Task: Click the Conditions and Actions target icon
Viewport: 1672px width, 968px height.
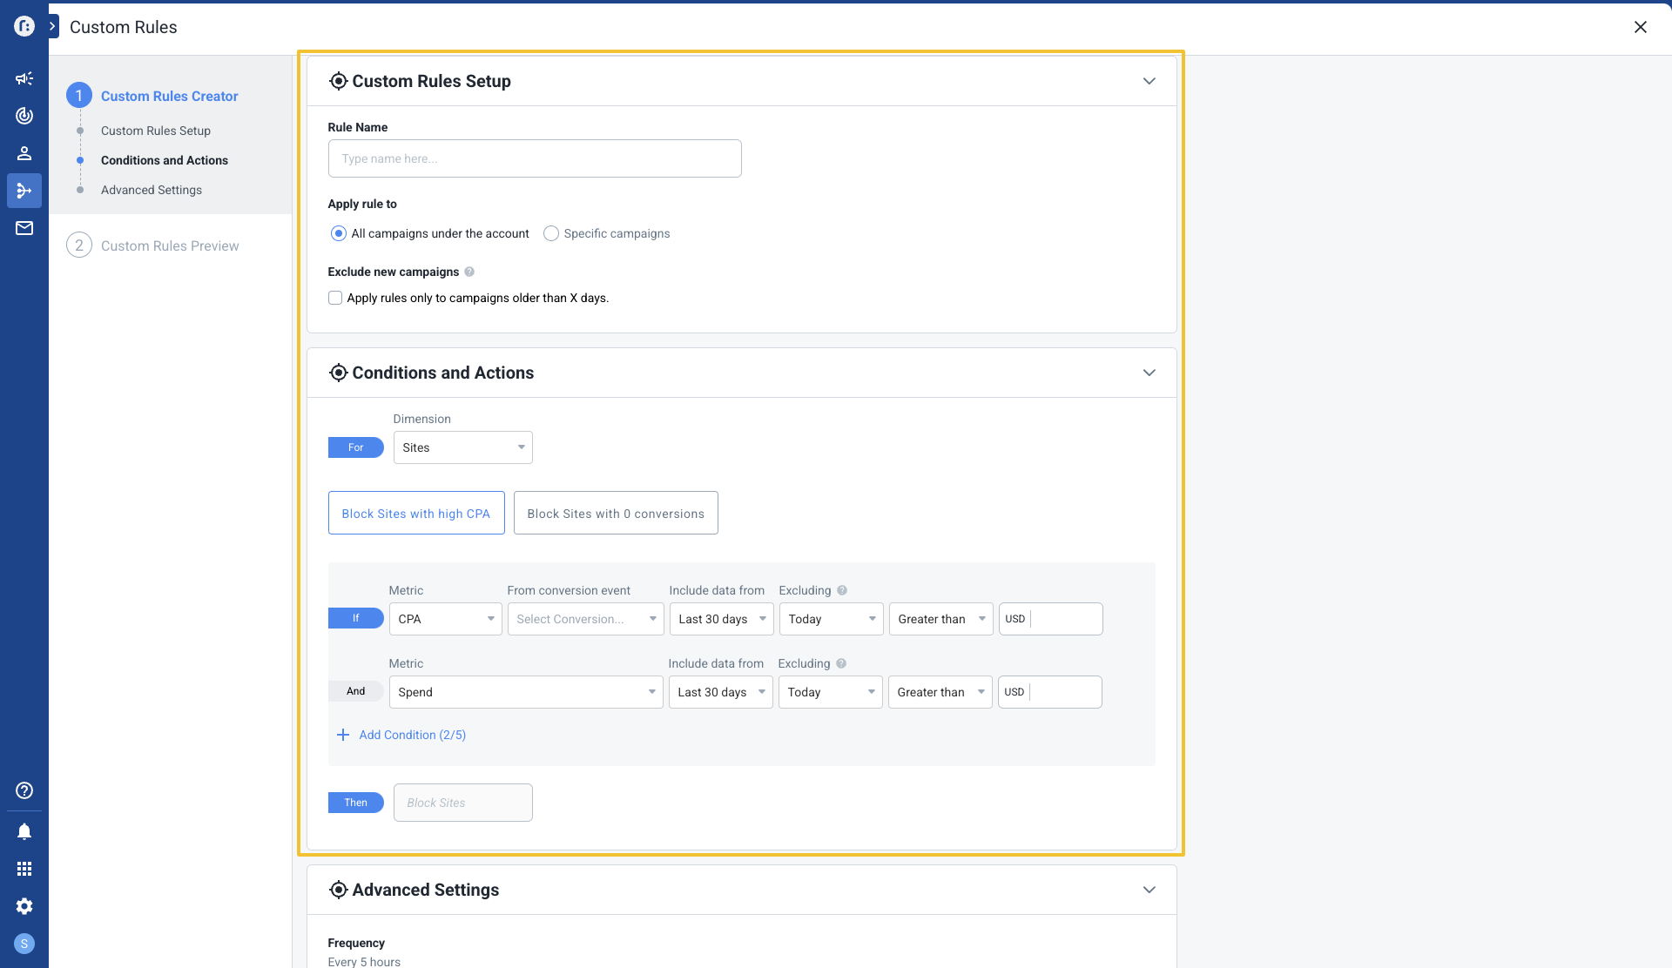Action: pos(338,373)
